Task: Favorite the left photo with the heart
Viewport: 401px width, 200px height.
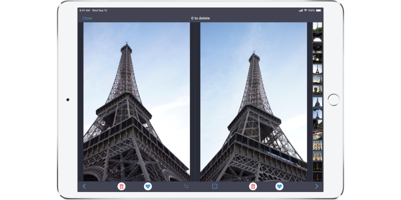Action: (148, 187)
